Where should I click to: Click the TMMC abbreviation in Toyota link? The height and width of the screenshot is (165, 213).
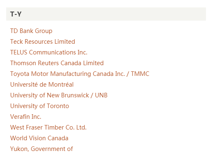(140, 74)
